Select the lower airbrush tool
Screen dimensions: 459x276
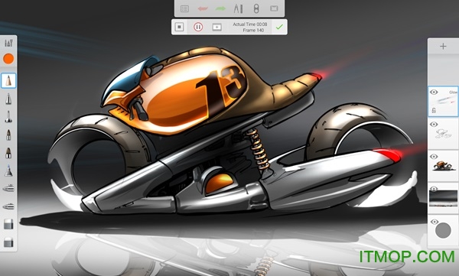click(x=8, y=206)
